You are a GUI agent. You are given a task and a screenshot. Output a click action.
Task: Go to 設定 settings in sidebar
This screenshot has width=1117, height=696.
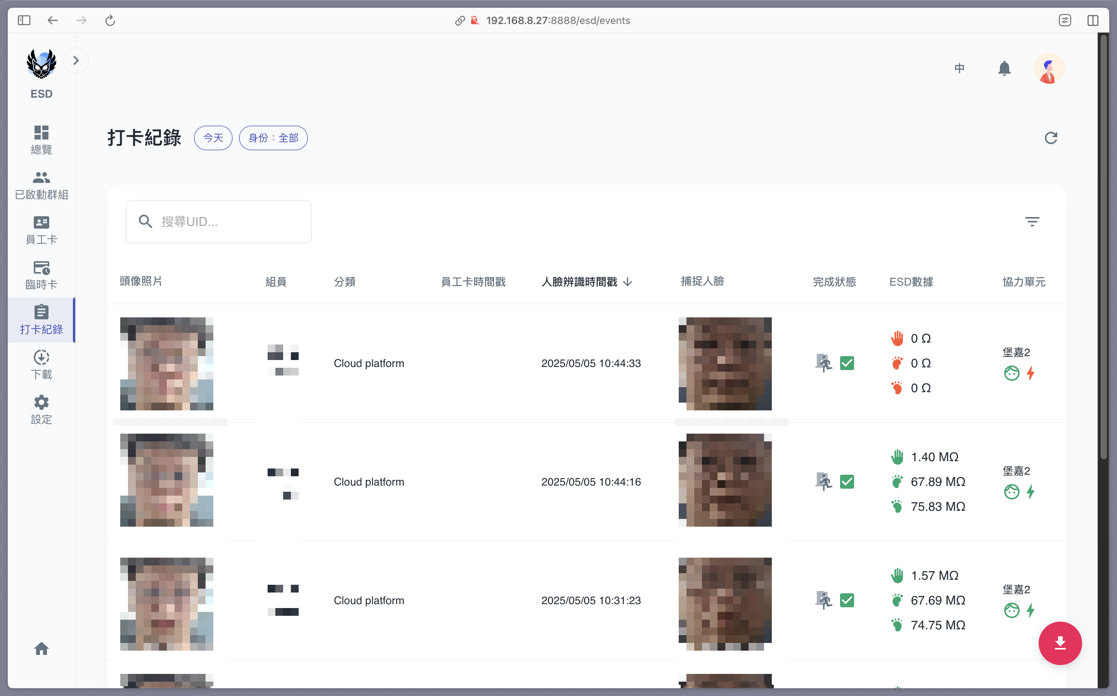coord(41,410)
